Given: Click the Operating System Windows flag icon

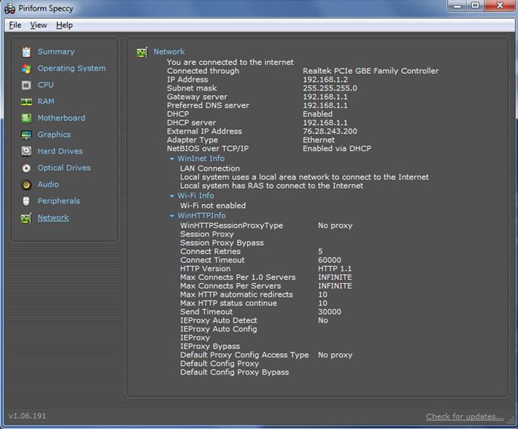Looking at the screenshot, I should point(26,69).
